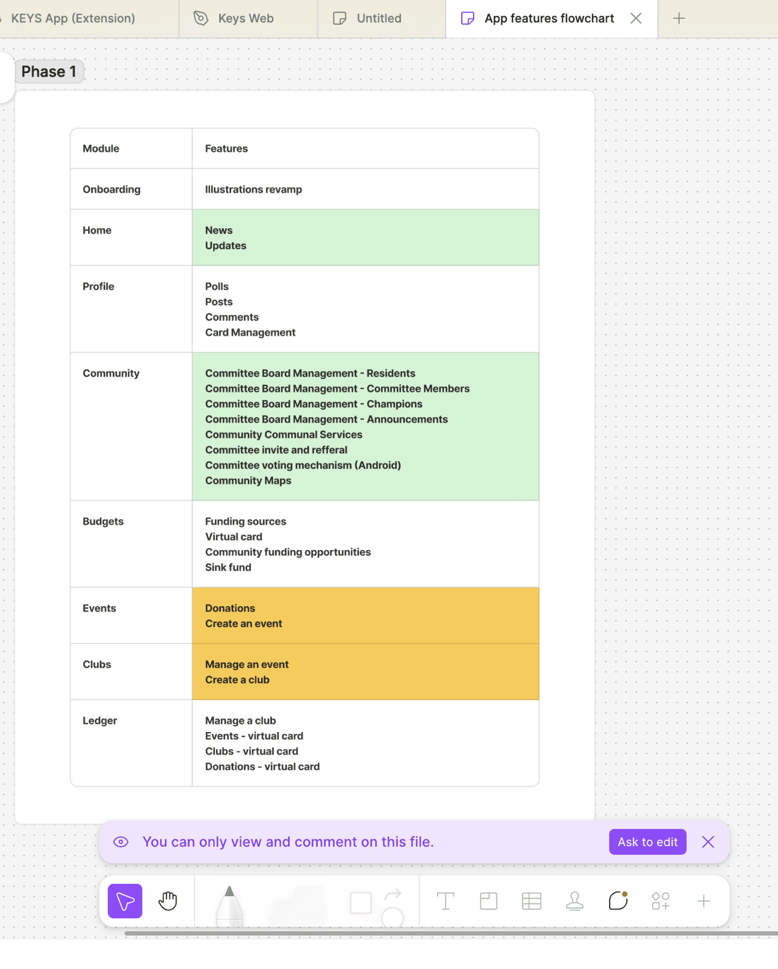Viewport: 778px width, 969px height.
Task: Select the yellow Manage an event cell
Action: (365, 672)
